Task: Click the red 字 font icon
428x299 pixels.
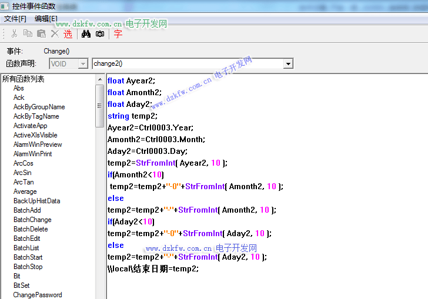Action: (x=118, y=34)
